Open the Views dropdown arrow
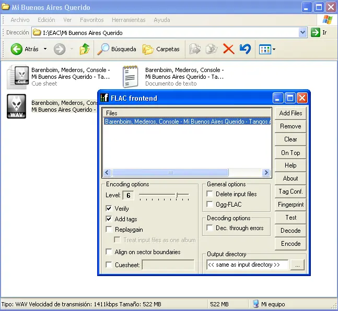Image resolution: width=338 pixels, height=311 pixels. (x=274, y=50)
